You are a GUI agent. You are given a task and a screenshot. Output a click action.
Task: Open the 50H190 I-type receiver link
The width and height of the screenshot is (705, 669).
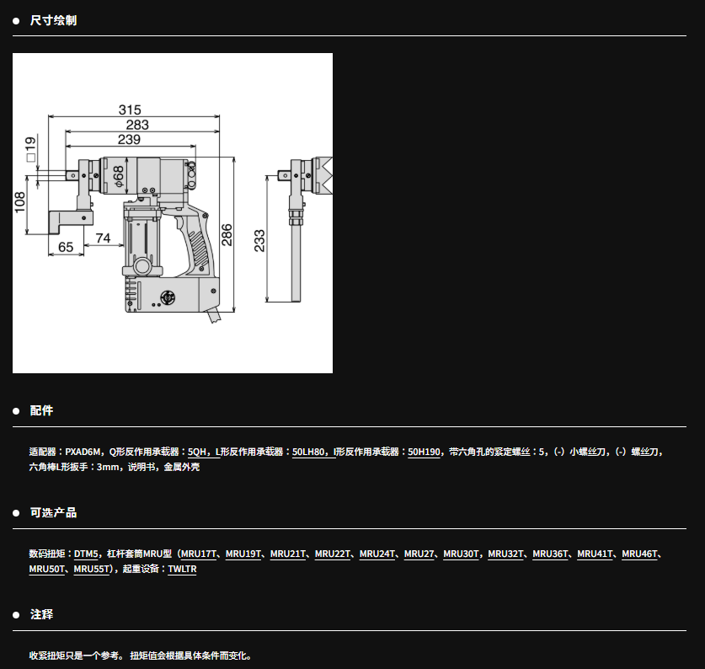[x=424, y=452]
